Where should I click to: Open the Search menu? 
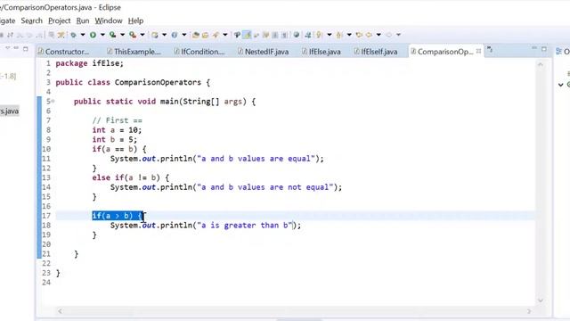(32, 21)
